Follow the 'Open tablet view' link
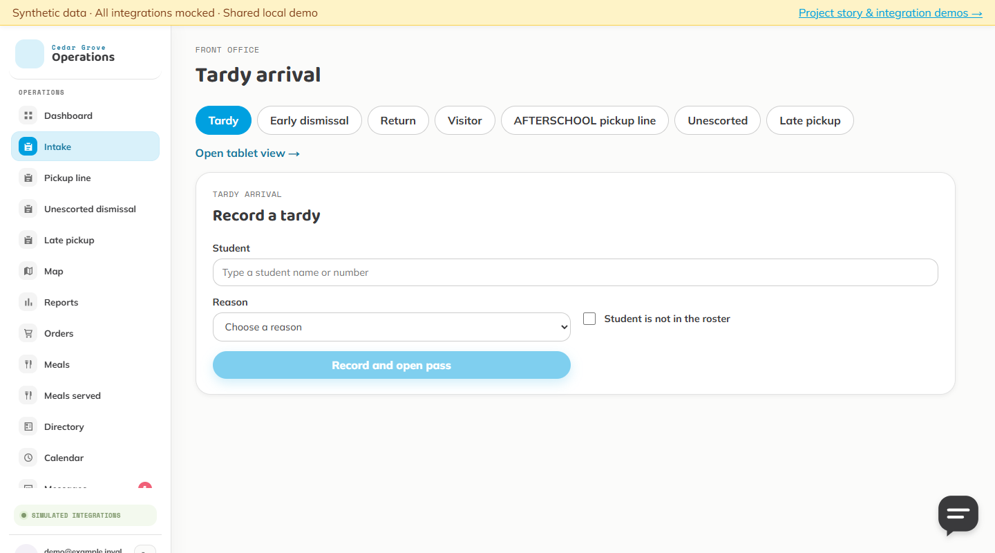Screen dimensions: 995x553 [x=247, y=153]
